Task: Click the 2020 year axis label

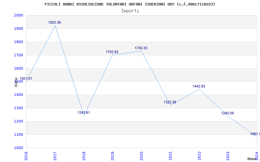Action: tap(141, 156)
